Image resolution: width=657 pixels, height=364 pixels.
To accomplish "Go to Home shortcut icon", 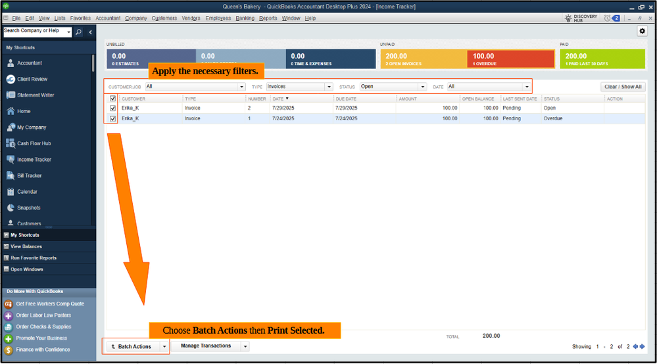I will click(x=11, y=111).
